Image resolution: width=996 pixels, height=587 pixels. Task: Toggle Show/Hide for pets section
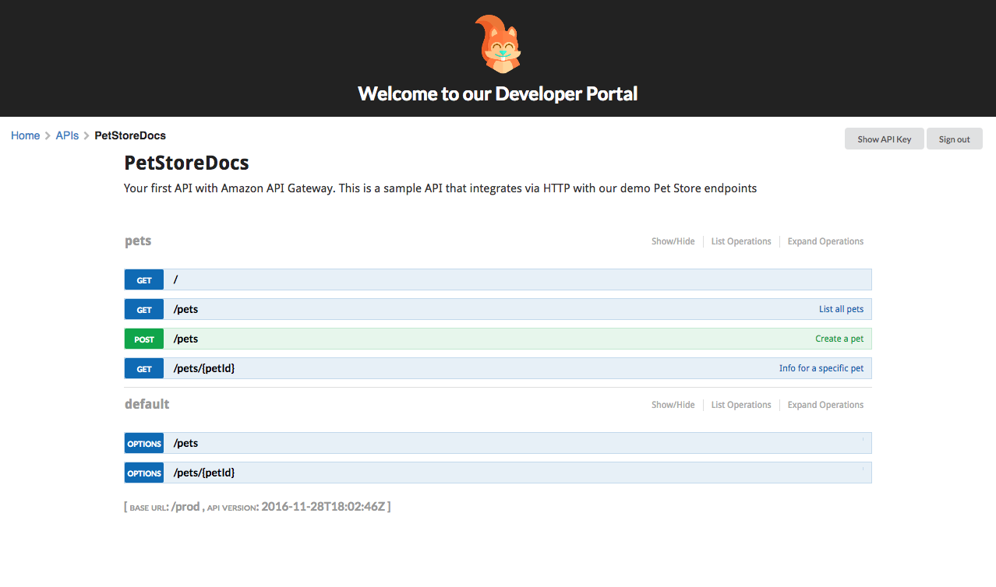point(673,241)
